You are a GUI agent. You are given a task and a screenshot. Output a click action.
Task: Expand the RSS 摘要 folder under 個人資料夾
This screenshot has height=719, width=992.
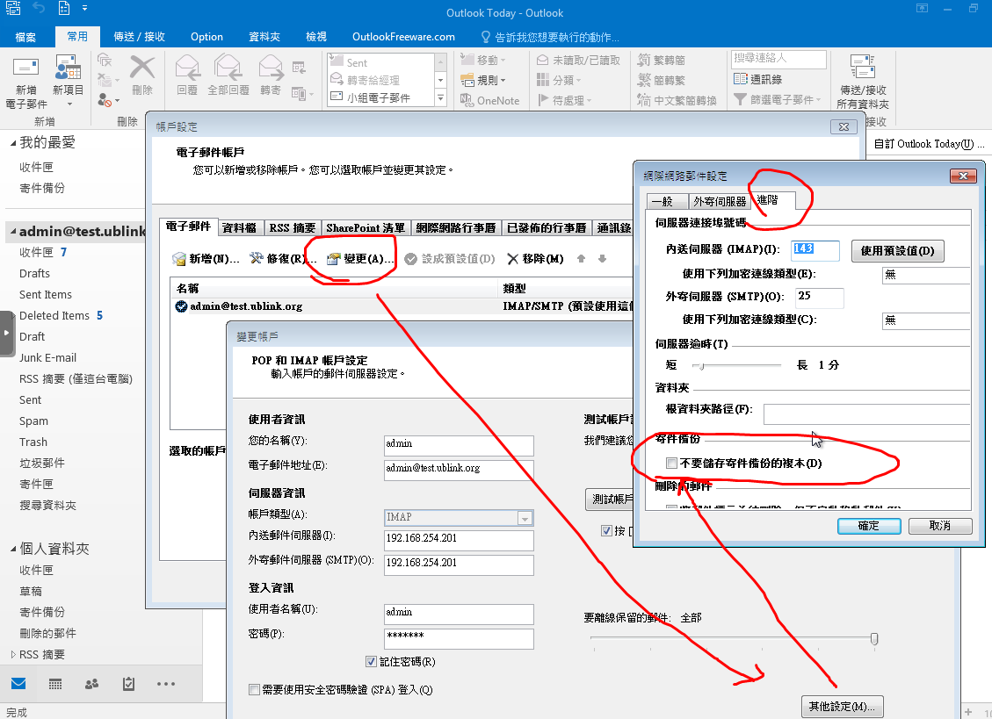pos(12,654)
